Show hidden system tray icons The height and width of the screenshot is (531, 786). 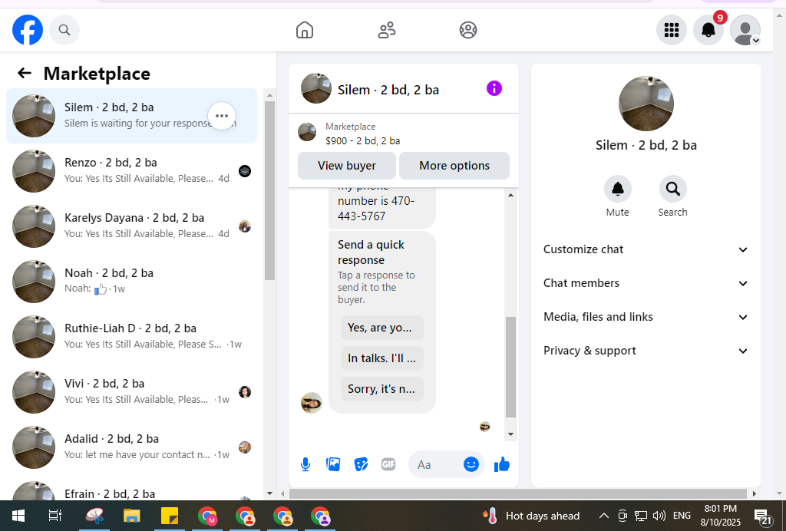coord(604,516)
